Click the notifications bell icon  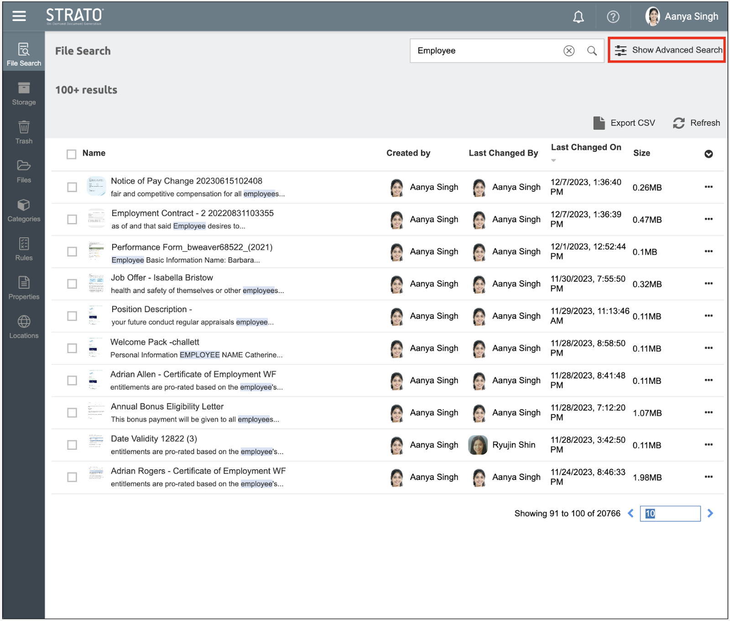coord(578,17)
